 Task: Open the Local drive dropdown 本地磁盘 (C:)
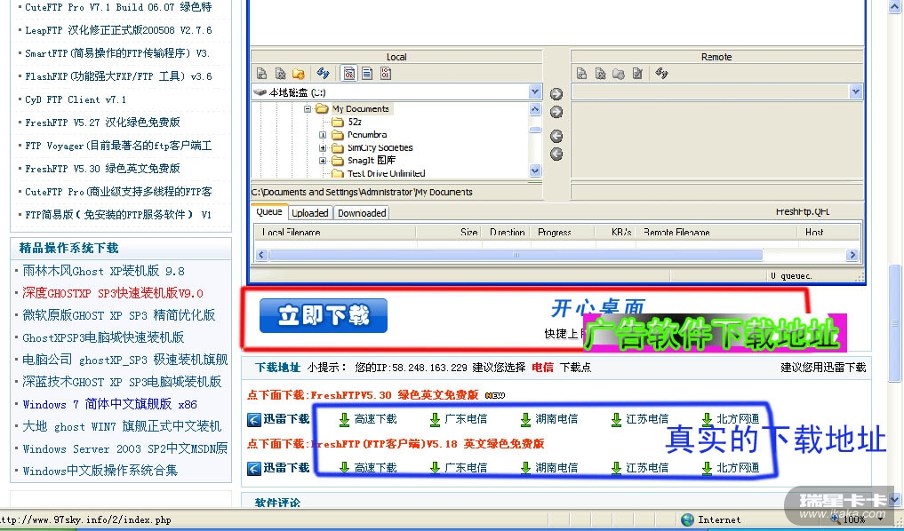click(x=534, y=91)
